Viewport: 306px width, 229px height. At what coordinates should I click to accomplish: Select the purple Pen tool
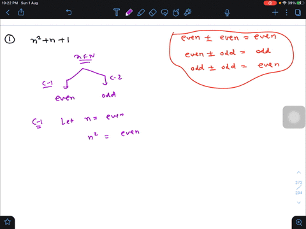tap(129, 13)
